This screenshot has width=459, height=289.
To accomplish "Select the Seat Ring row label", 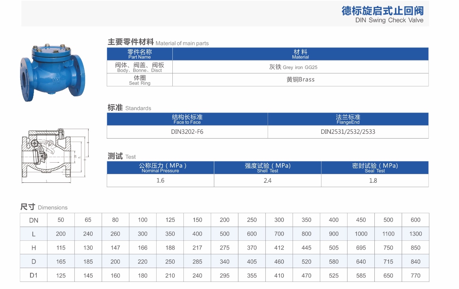I will [x=139, y=81].
